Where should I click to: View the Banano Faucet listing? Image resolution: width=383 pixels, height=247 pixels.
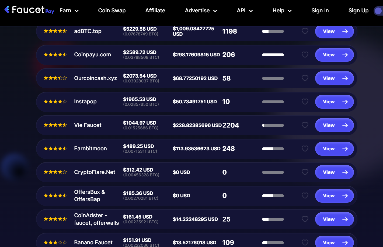(335, 242)
